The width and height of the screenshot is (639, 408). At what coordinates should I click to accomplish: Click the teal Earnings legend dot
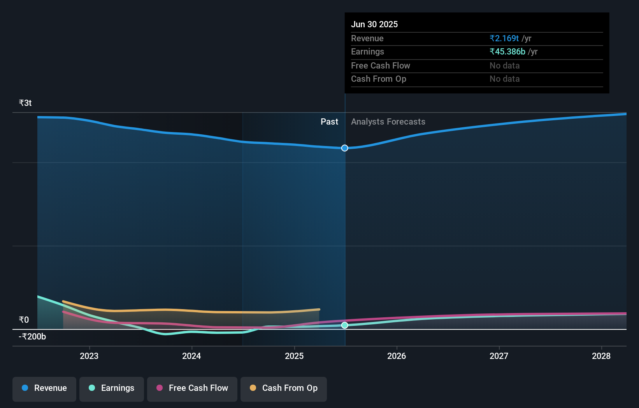(91, 388)
